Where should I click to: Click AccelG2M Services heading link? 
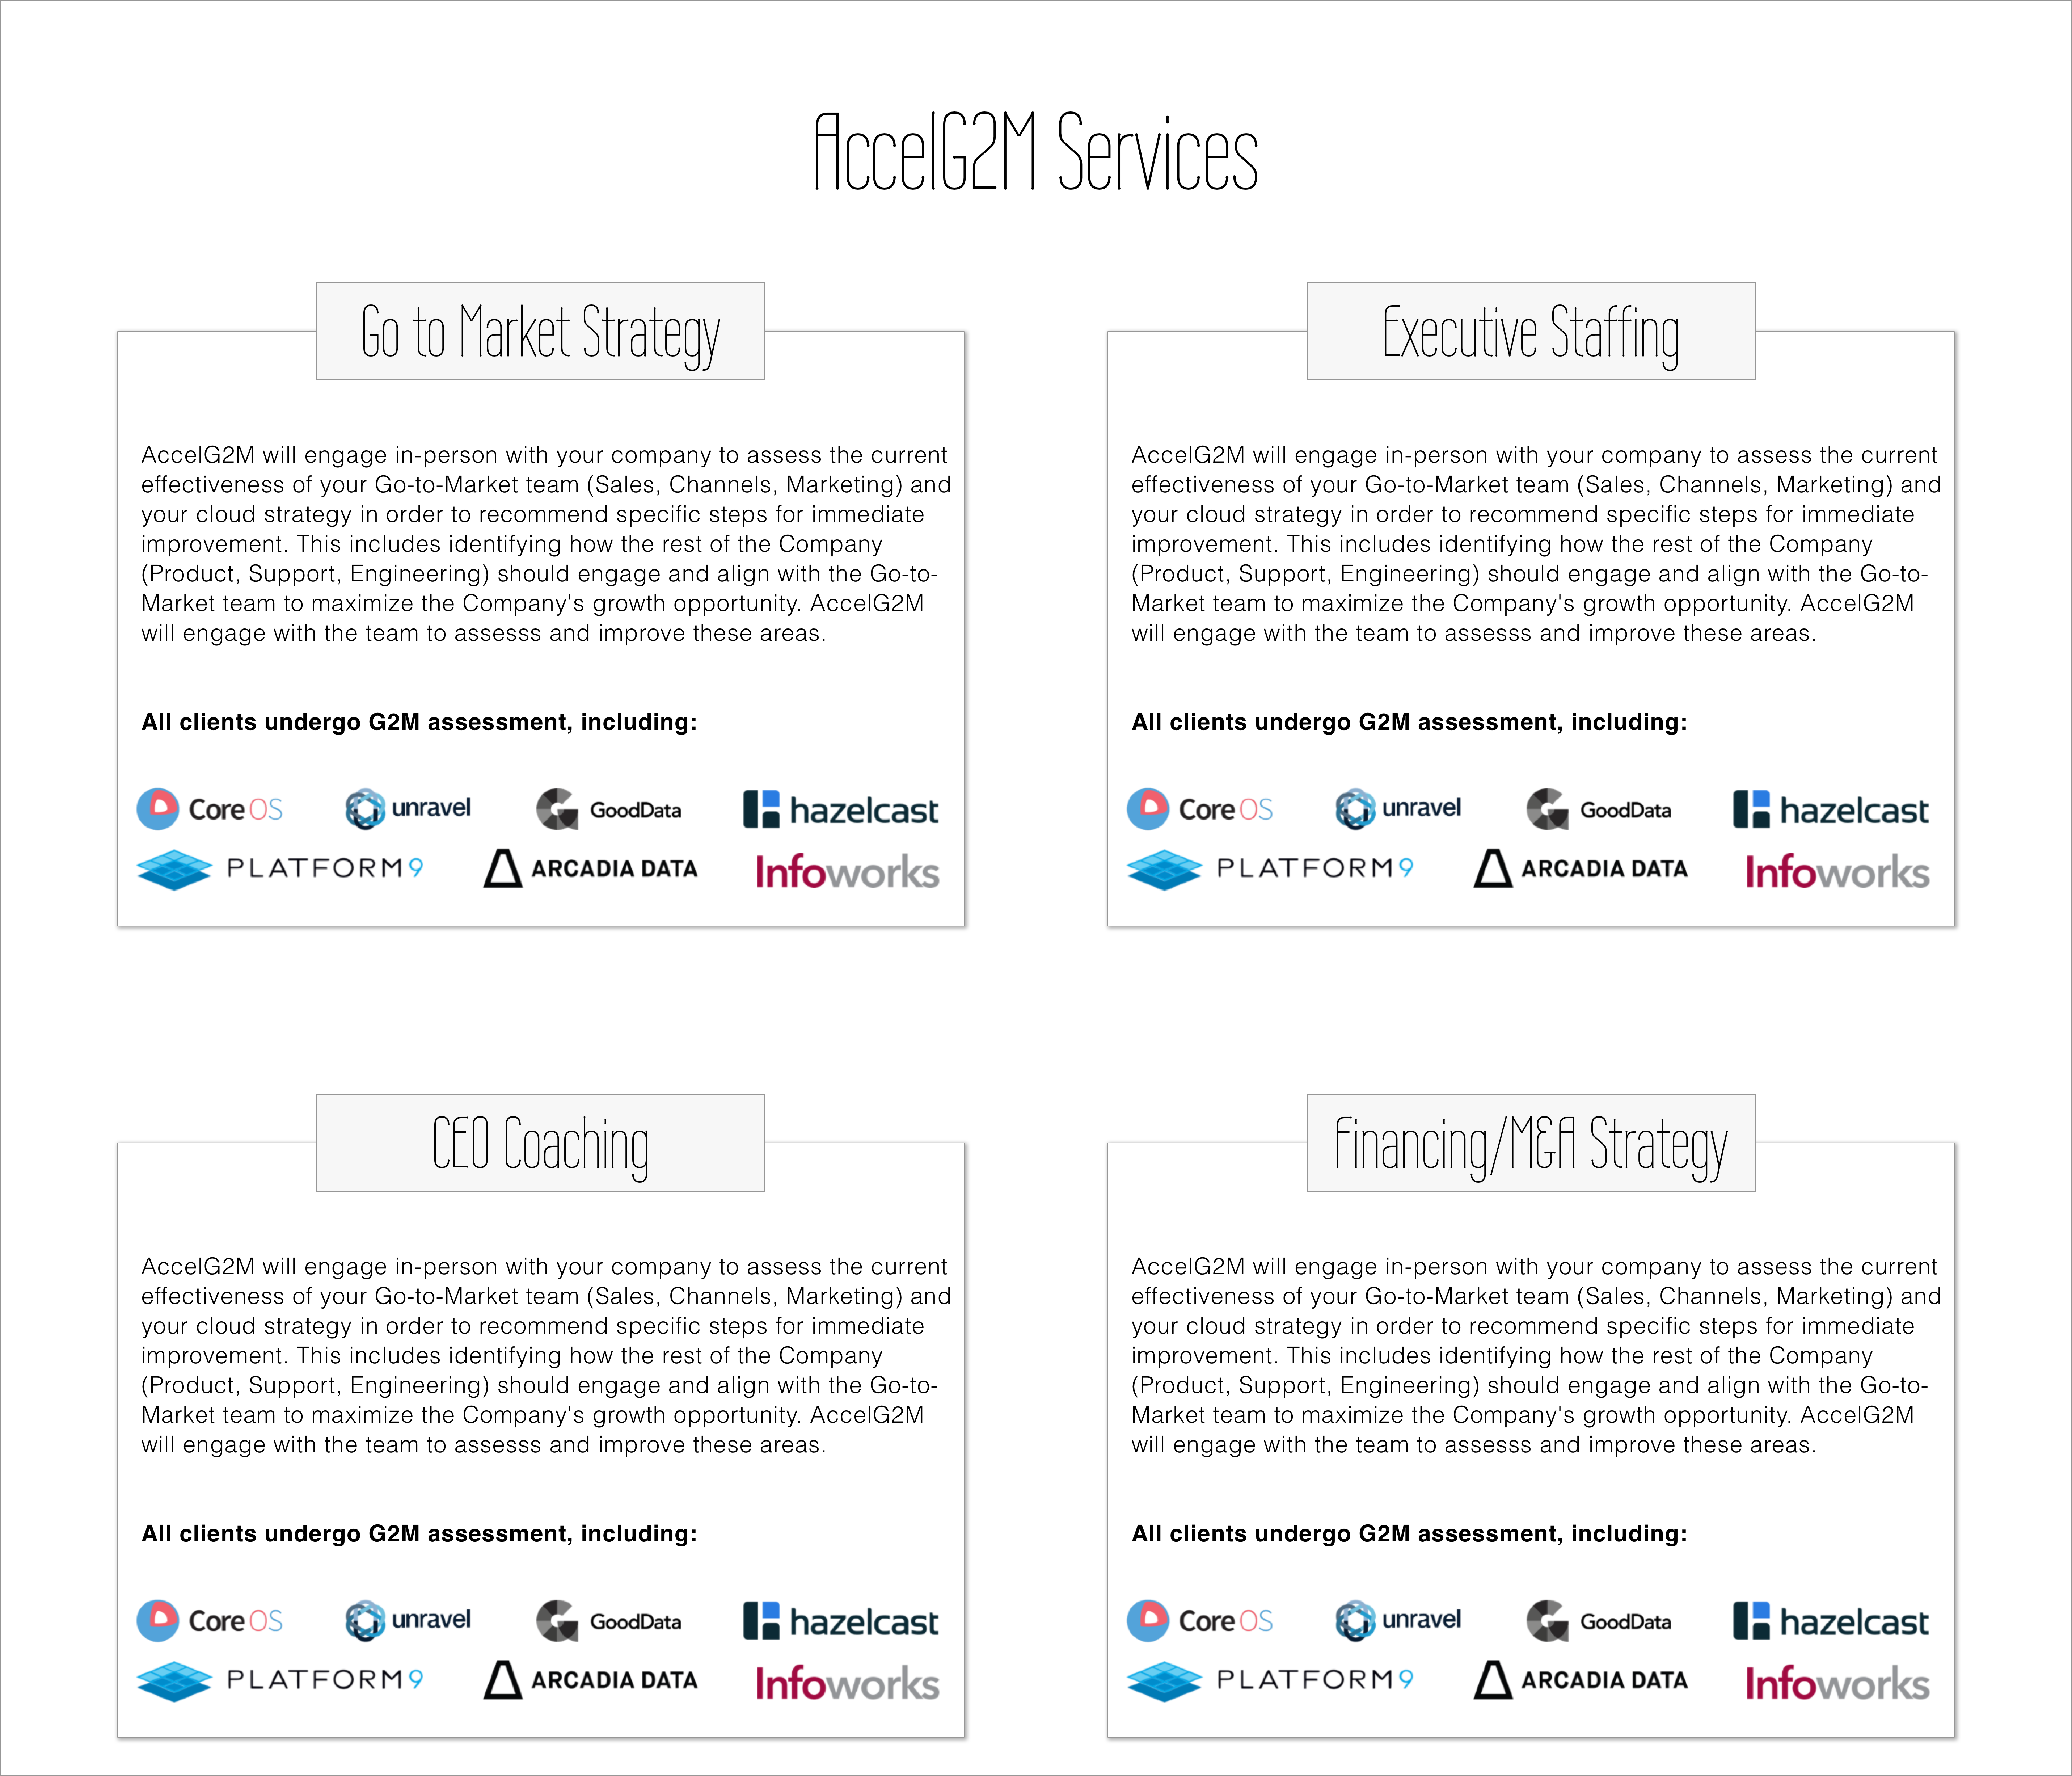point(1036,132)
